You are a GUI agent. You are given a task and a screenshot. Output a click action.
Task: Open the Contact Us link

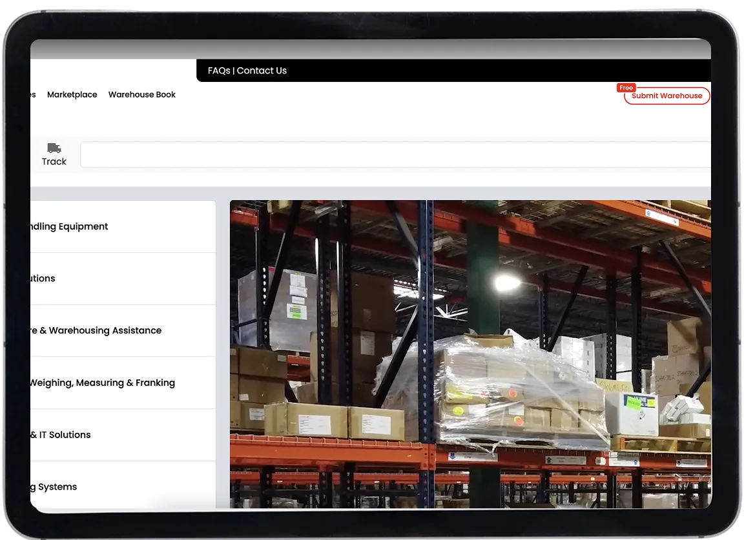click(x=262, y=71)
